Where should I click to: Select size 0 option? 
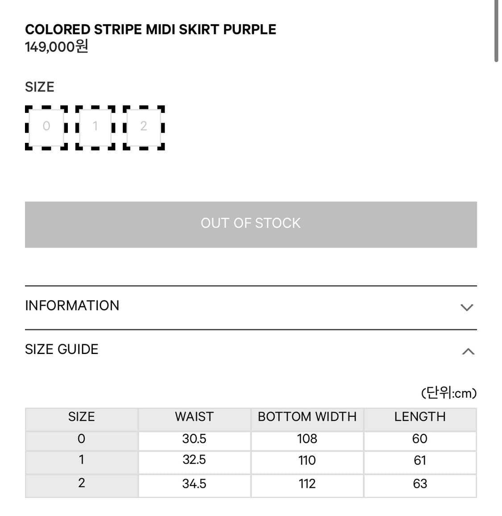pos(46,128)
